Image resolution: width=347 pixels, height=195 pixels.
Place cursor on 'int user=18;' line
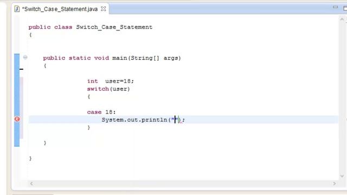(x=111, y=81)
